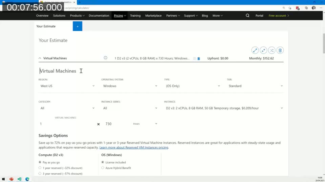325x182 pixels.
Task: Open Instance dropdown showing D2 v3
Action: 224,108
